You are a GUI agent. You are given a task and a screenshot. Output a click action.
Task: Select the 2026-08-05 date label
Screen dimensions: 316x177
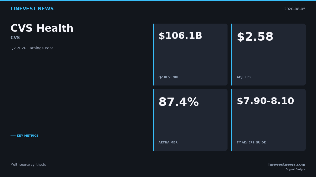(295, 9)
